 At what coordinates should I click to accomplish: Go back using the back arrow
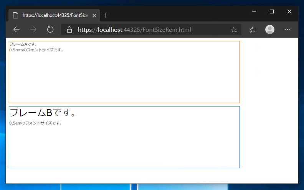tap(17, 29)
